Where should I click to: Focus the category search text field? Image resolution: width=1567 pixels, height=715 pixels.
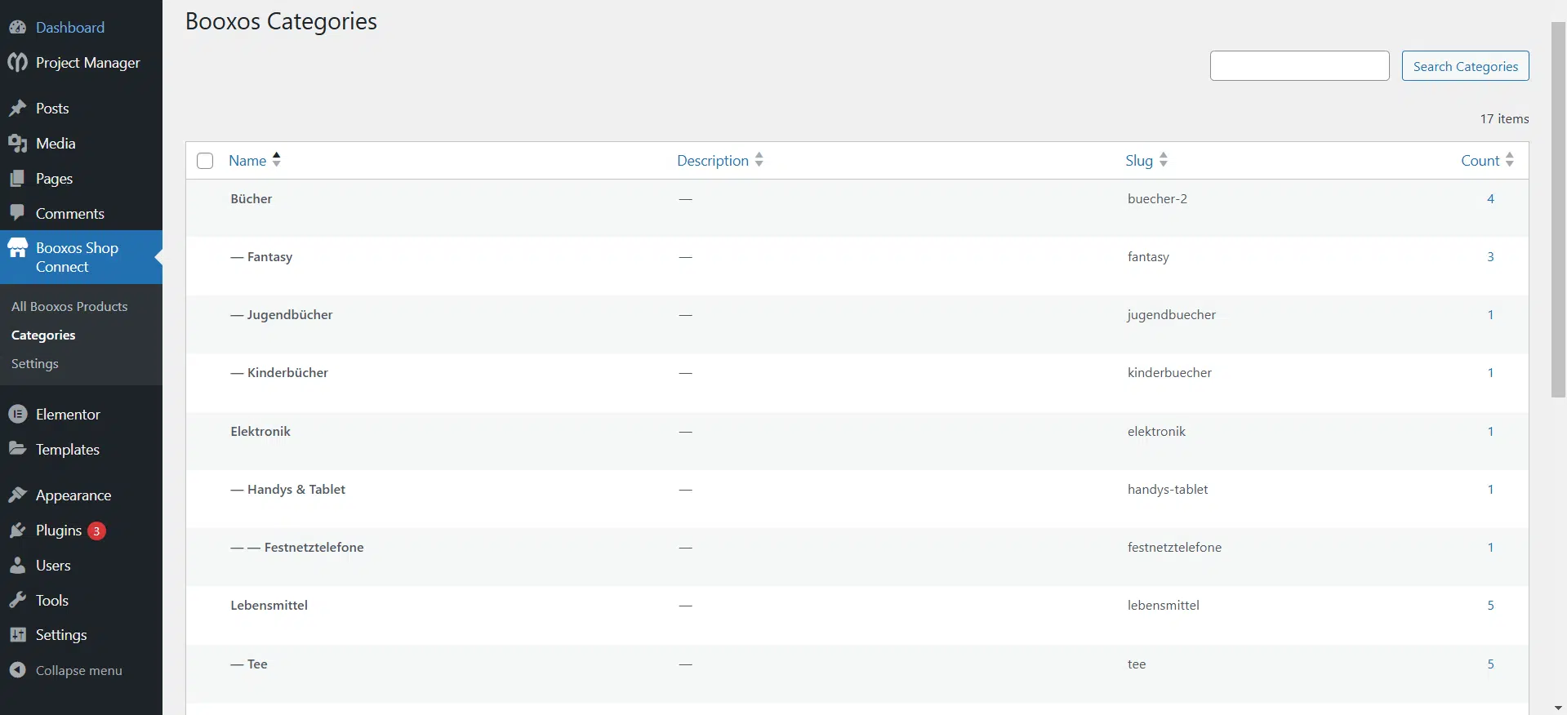click(1299, 66)
